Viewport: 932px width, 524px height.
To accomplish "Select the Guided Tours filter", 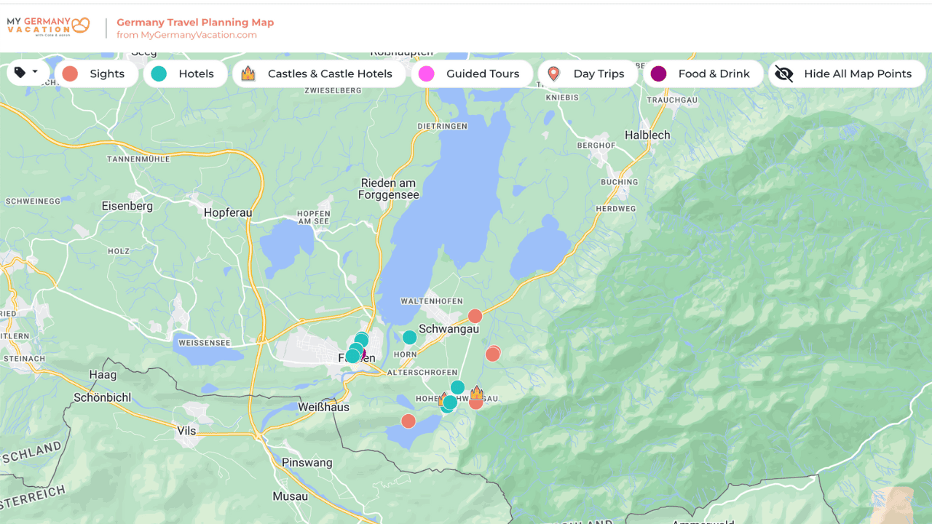I will pos(472,74).
